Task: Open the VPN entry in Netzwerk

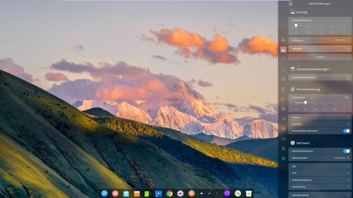Action: click(x=320, y=173)
